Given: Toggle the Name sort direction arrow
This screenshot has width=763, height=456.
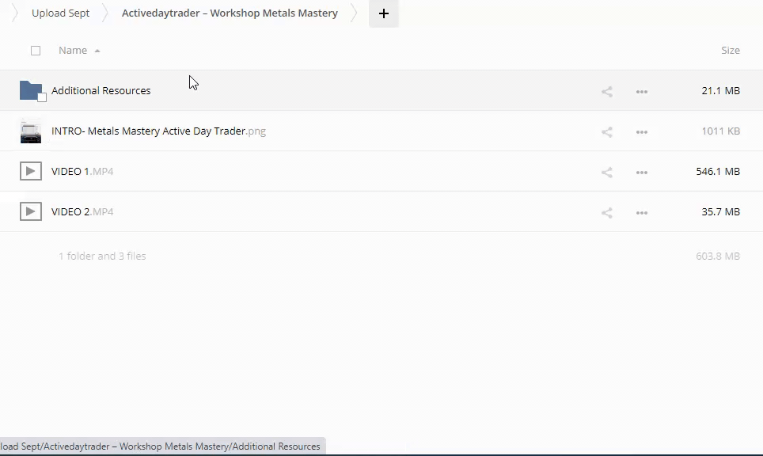Looking at the screenshot, I should pyautogui.click(x=97, y=51).
